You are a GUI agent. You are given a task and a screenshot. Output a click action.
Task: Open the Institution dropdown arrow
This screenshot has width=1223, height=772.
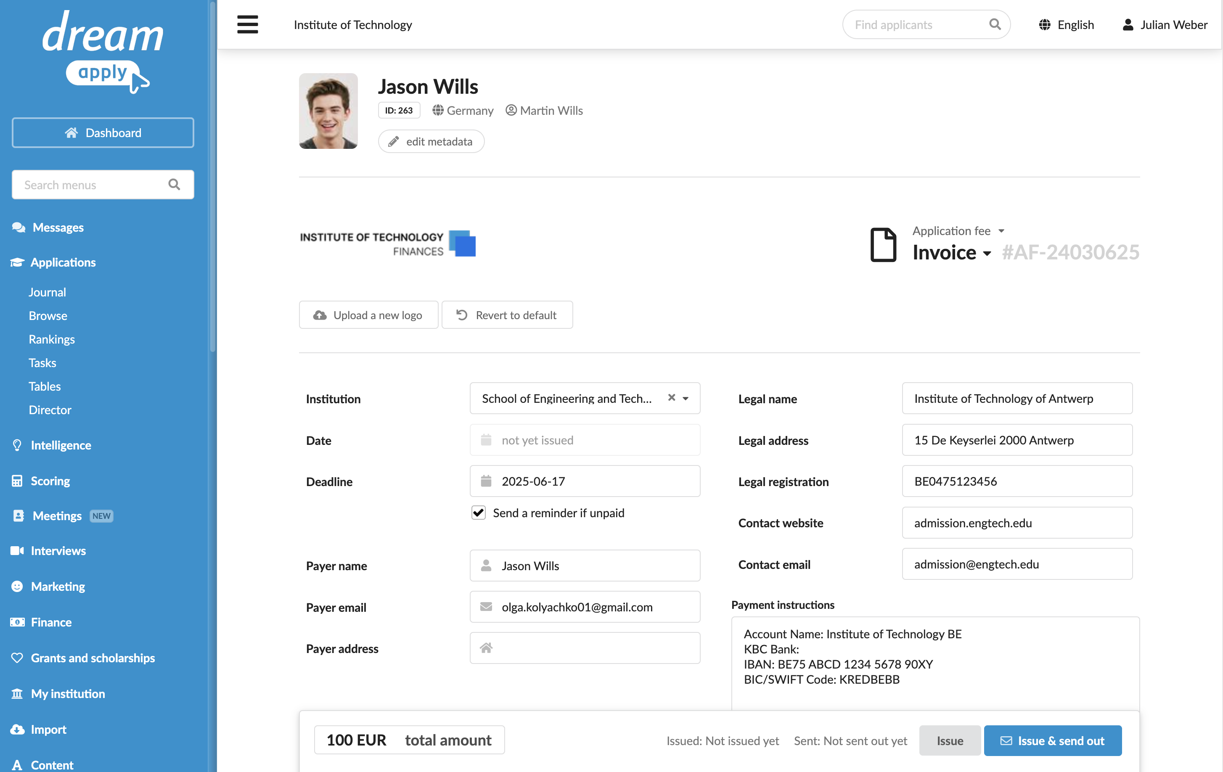click(x=686, y=398)
